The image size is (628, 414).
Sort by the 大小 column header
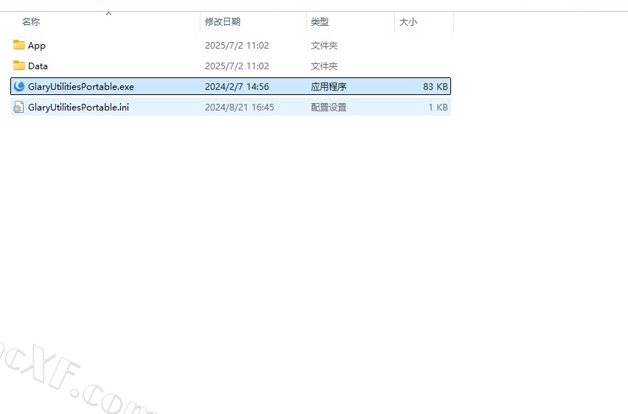click(408, 21)
